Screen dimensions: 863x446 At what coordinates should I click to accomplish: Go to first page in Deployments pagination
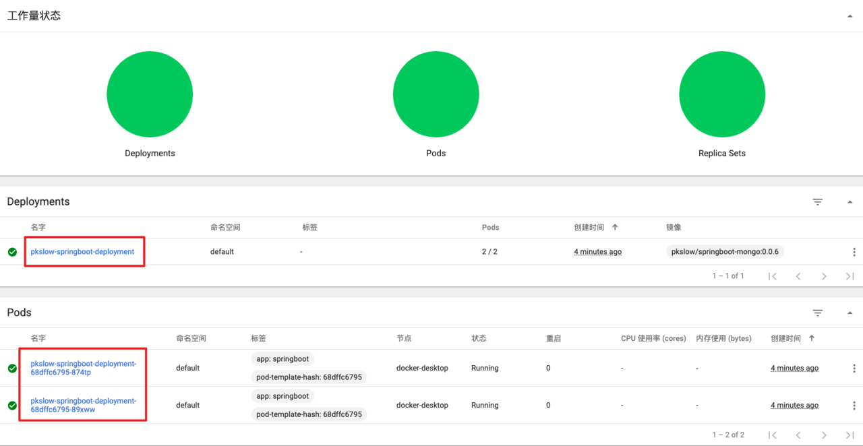[773, 276]
